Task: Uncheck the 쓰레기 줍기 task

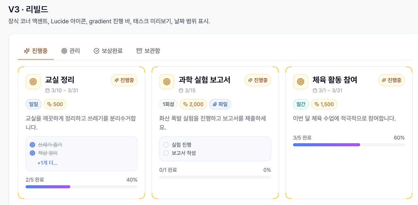Action: pos(32,145)
